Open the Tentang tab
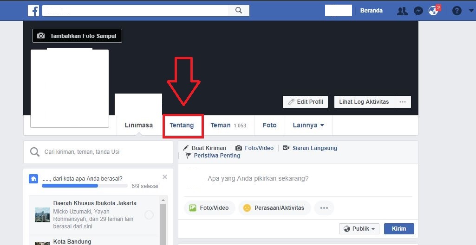476x245 pixels. point(182,126)
